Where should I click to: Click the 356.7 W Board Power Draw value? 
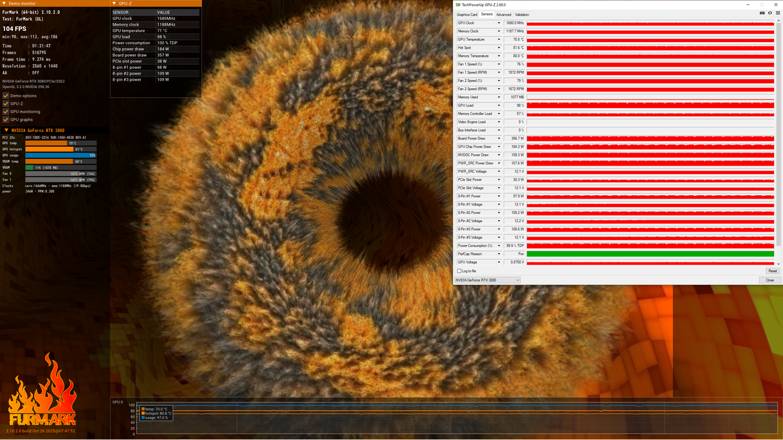click(514, 139)
